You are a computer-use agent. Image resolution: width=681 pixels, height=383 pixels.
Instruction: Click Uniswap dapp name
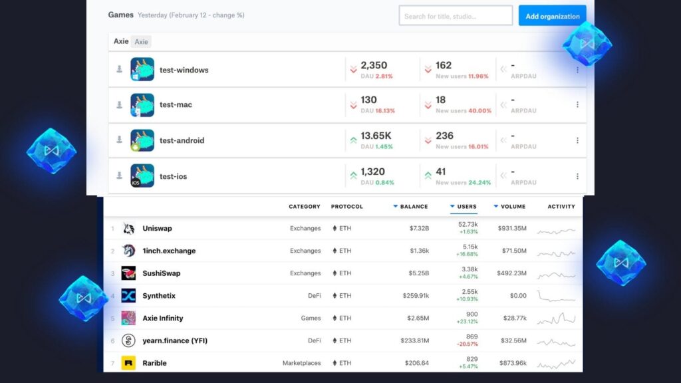(157, 229)
